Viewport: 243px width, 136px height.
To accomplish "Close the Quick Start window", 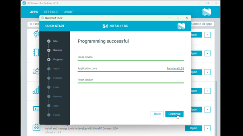I will coord(187,18).
